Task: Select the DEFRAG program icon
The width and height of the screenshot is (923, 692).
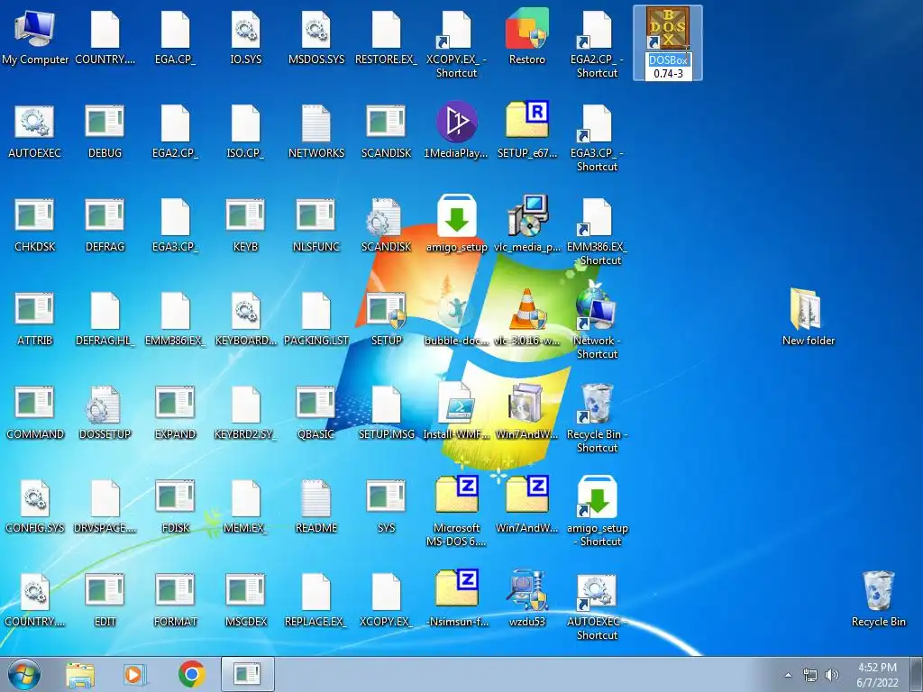Action: (x=105, y=216)
